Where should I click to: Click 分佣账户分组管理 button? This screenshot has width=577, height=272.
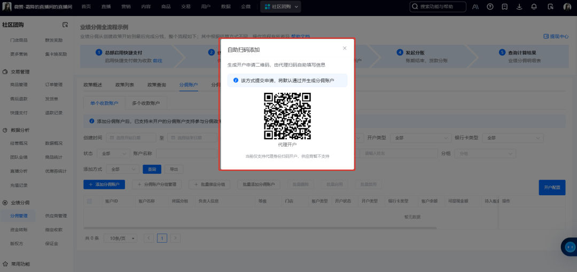click(x=157, y=184)
